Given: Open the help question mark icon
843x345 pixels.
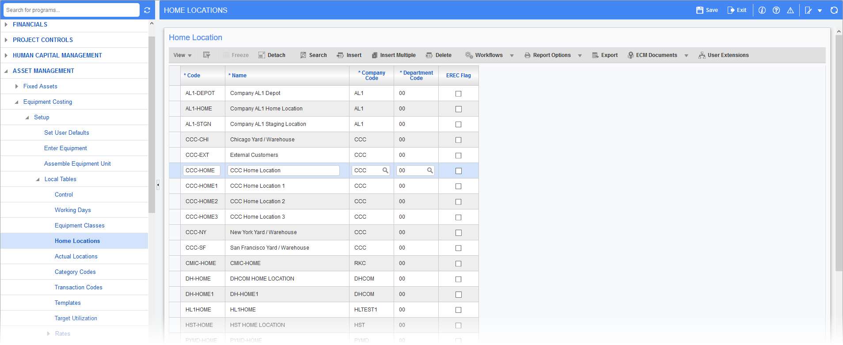Looking at the screenshot, I should pos(776,10).
